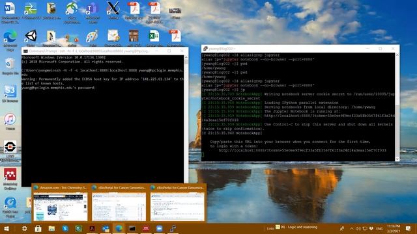The image size is (417, 234).
Task: Click the Windows Start button
Action: (x=7, y=228)
